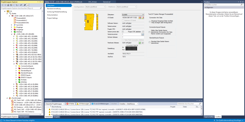Expand the SyncUnits tree node
245x122 pixels.
[x=11, y=25]
